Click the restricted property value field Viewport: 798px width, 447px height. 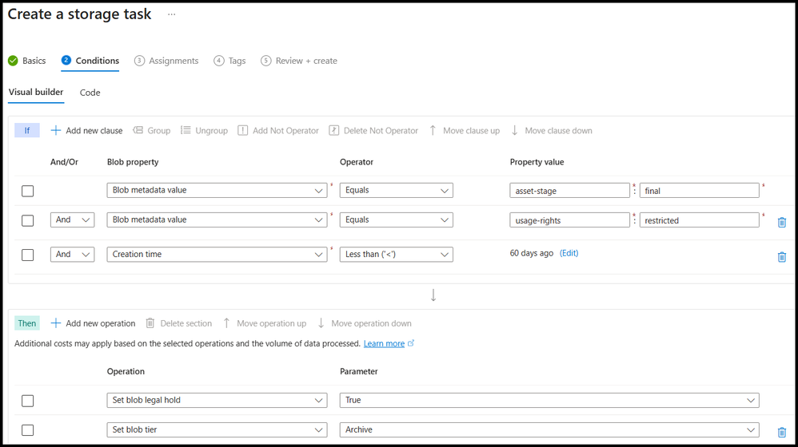click(699, 220)
